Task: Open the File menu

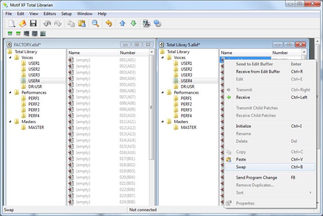Action: [8, 14]
